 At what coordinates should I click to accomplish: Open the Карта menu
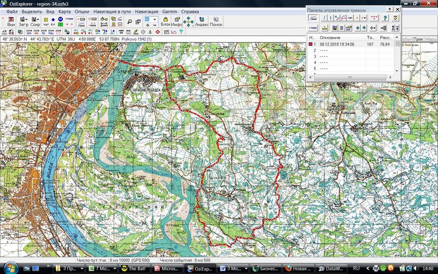tap(64, 12)
